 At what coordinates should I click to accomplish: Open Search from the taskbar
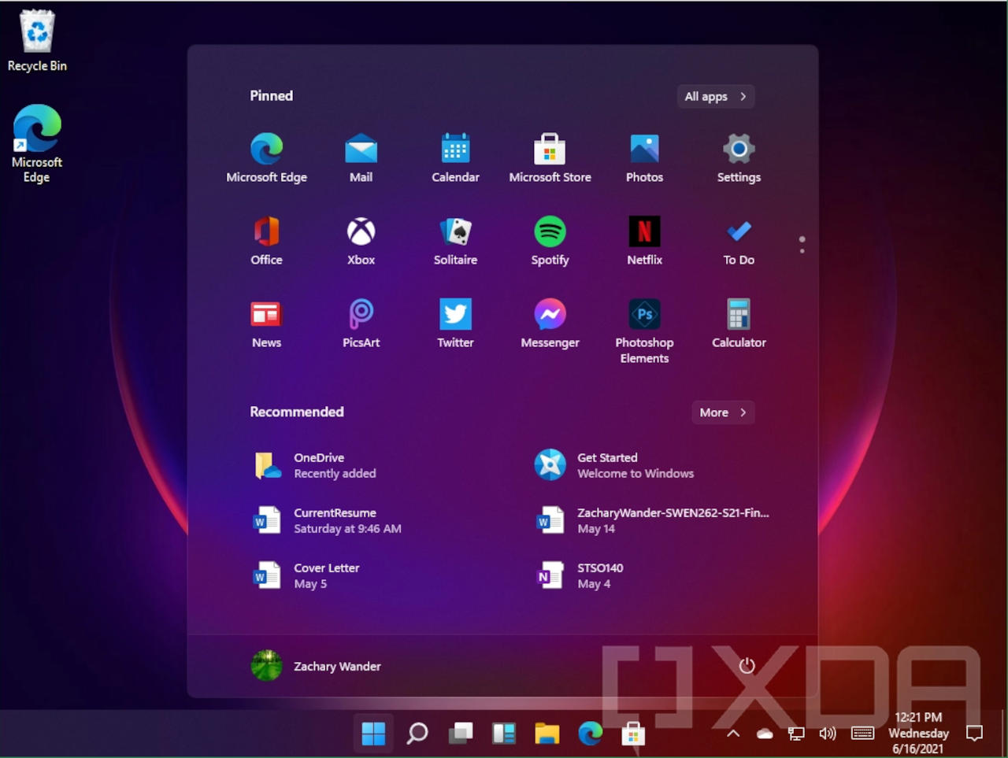(417, 734)
